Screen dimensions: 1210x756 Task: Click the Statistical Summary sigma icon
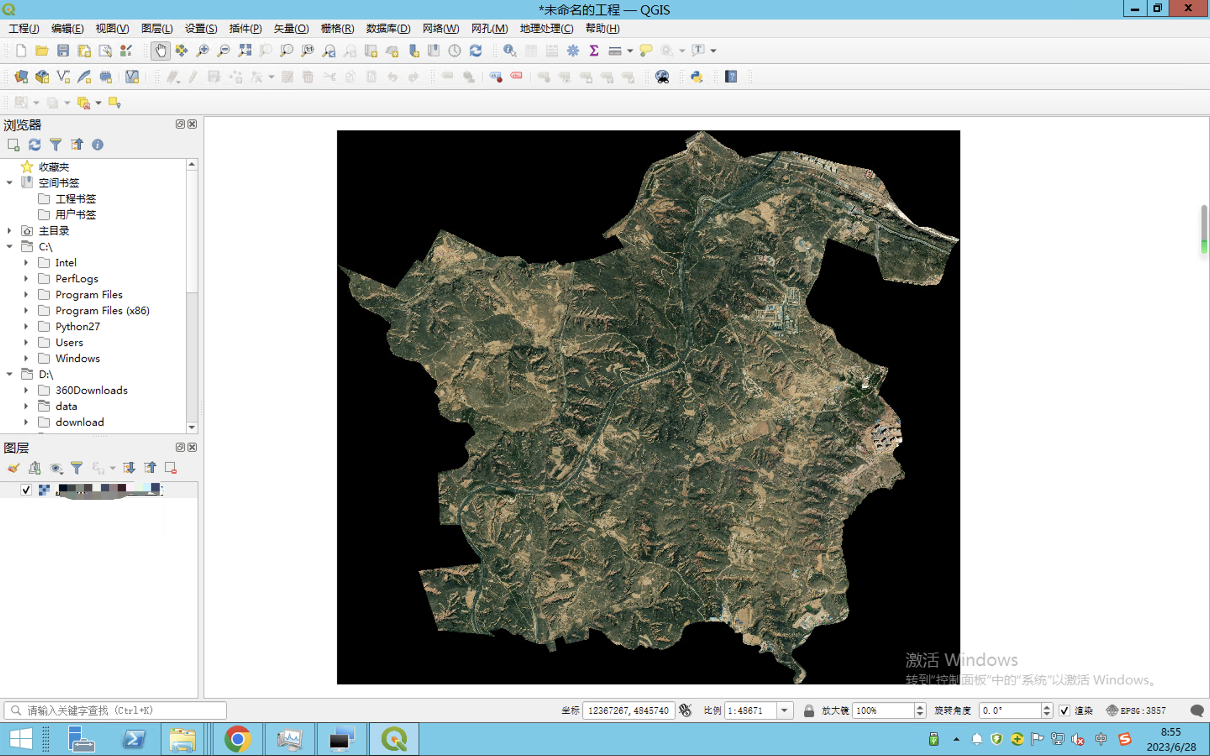click(x=594, y=50)
